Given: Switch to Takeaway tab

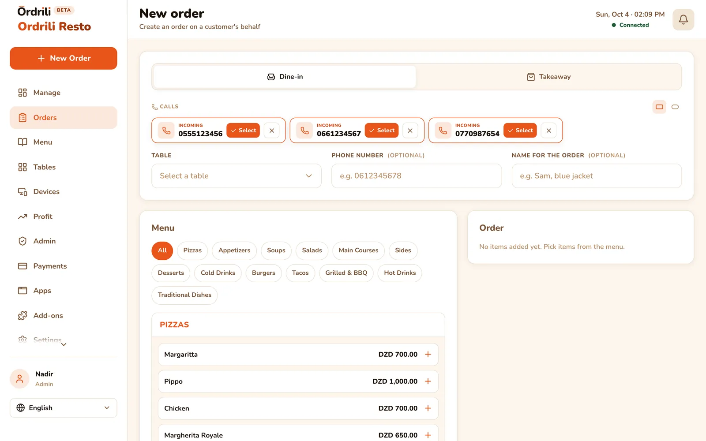Looking at the screenshot, I should tap(549, 77).
